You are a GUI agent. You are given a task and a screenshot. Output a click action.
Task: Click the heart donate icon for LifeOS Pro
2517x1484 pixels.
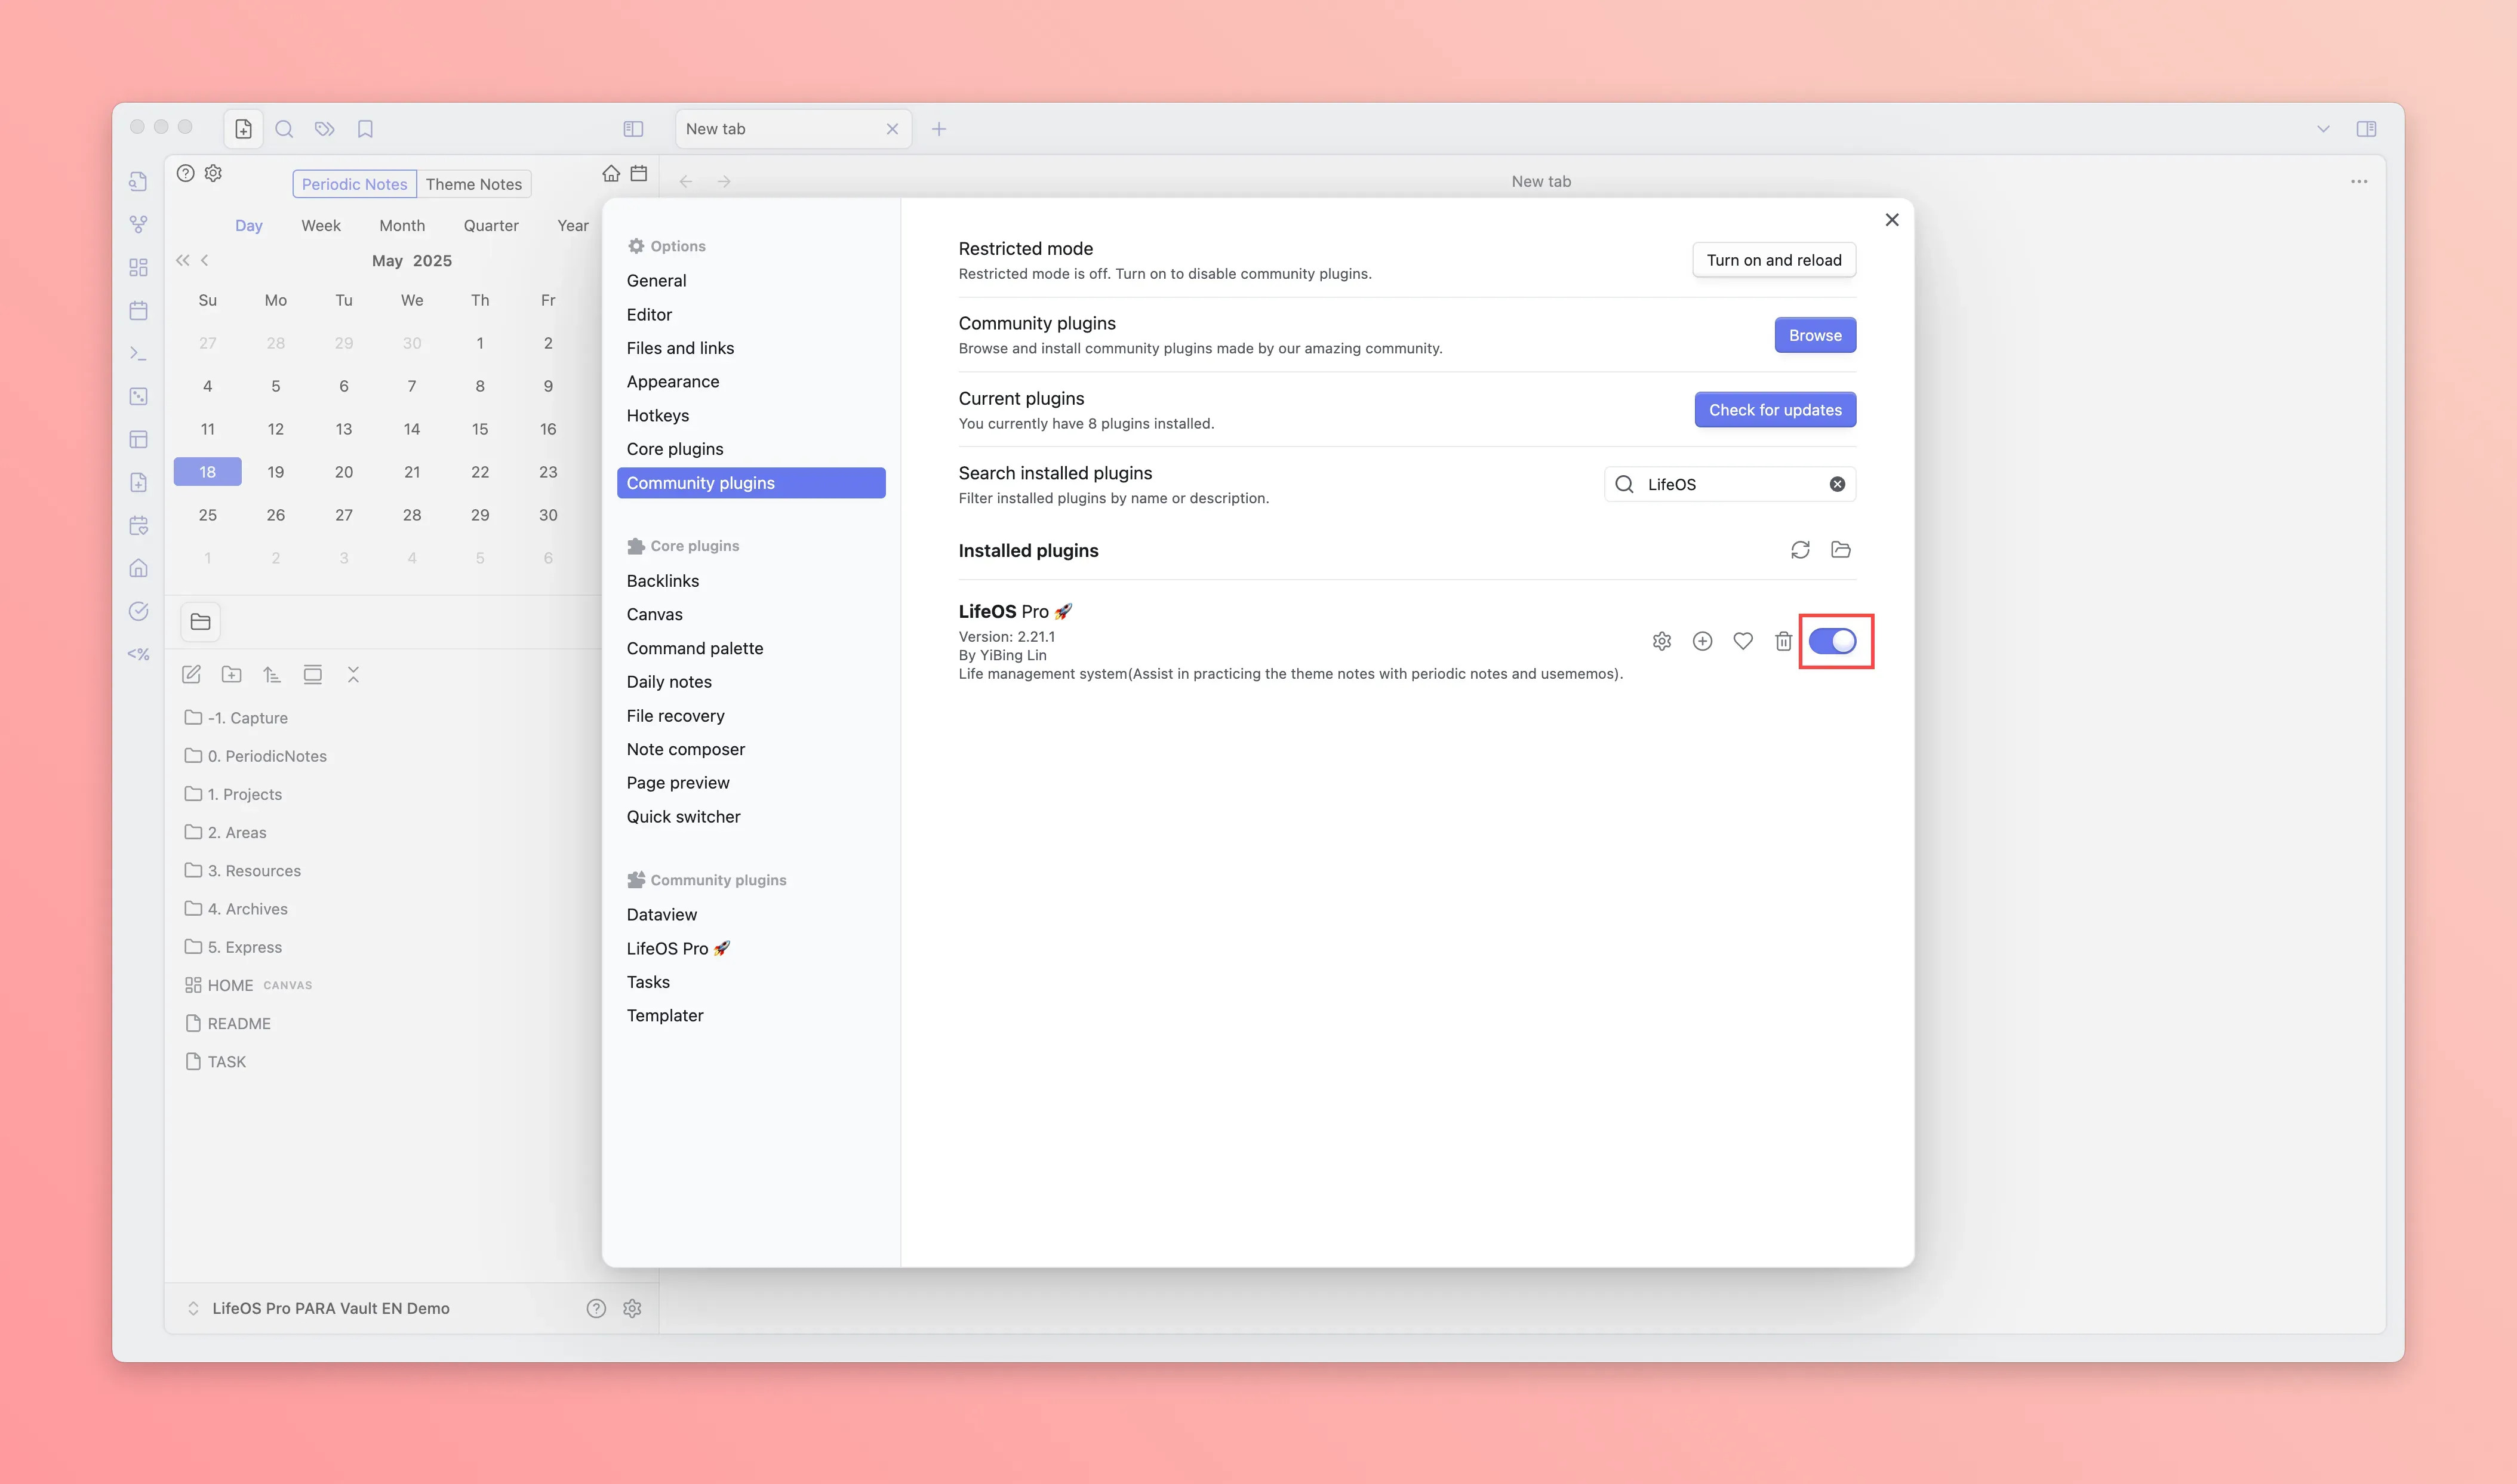1743,641
